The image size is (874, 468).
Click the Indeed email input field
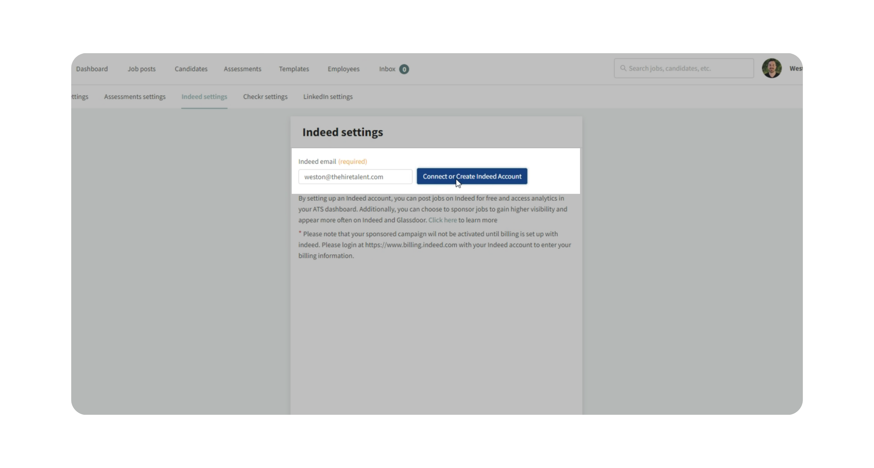(x=355, y=177)
